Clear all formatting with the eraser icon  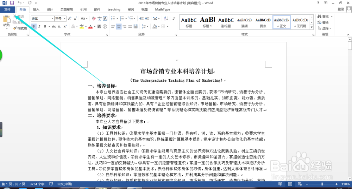pos(94,19)
